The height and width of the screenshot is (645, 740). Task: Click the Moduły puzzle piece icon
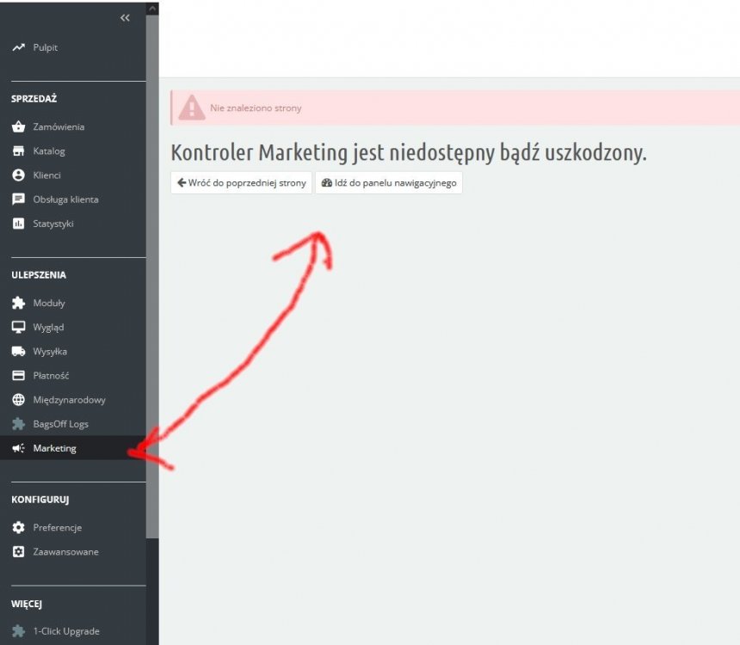[18, 303]
